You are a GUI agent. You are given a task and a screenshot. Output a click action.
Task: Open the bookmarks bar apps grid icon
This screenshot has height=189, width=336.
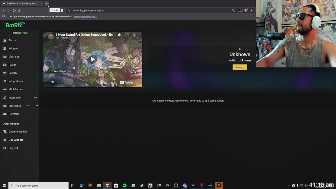3,17
